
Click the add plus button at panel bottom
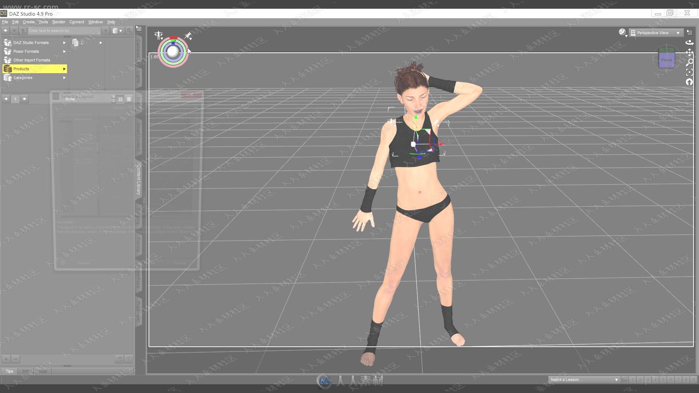pos(6,359)
